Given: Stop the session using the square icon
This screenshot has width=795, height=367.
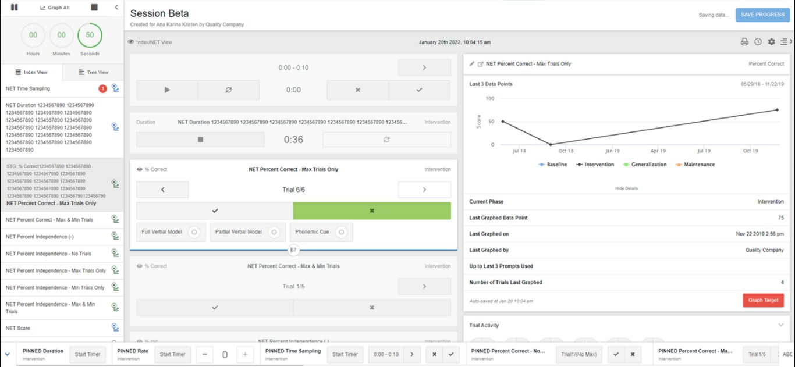Looking at the screenshot, I should pyautogui.click(x=94, y=8).
